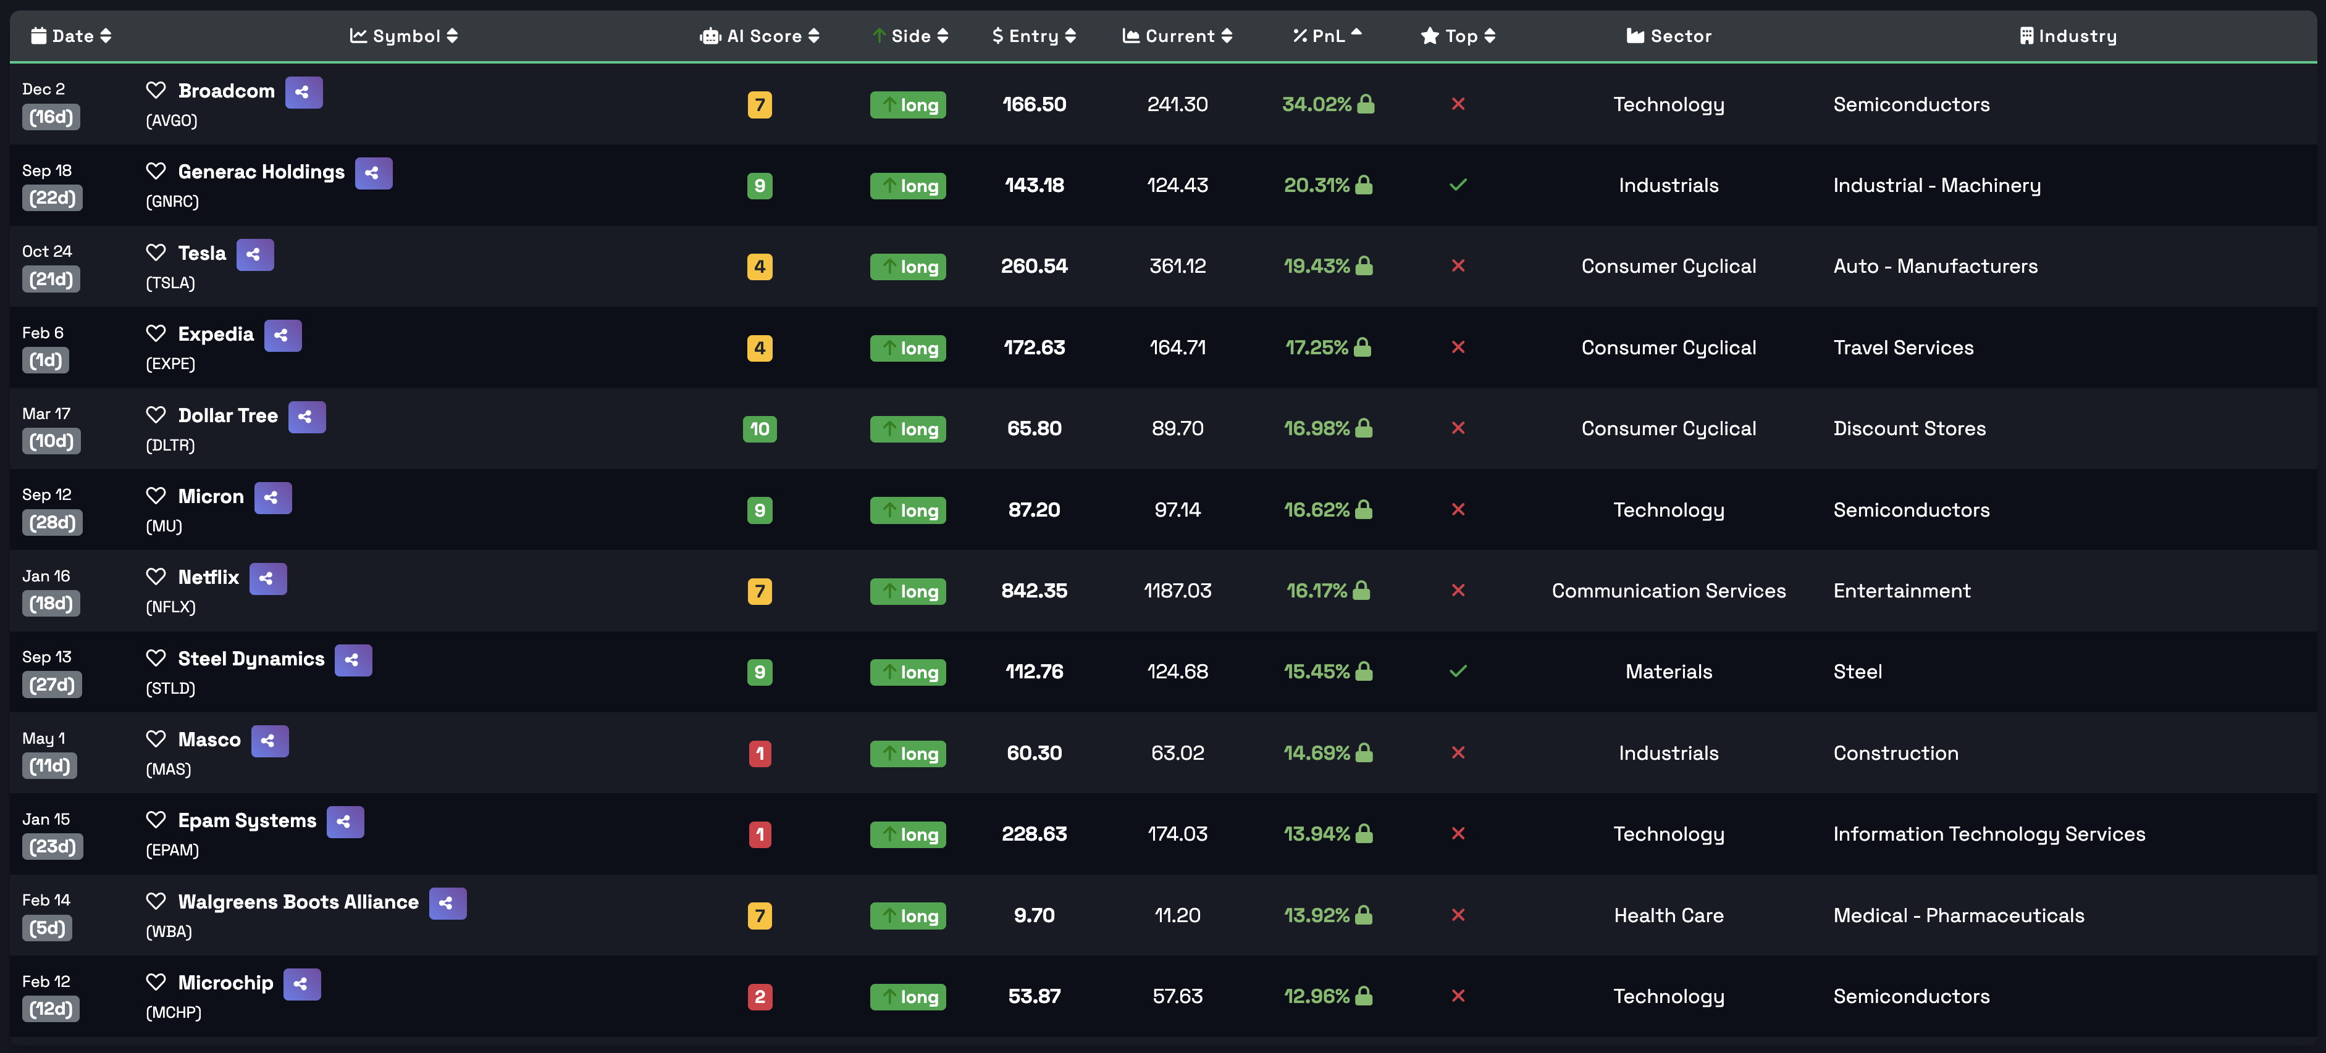Share the Micron trade

(273, 498)
